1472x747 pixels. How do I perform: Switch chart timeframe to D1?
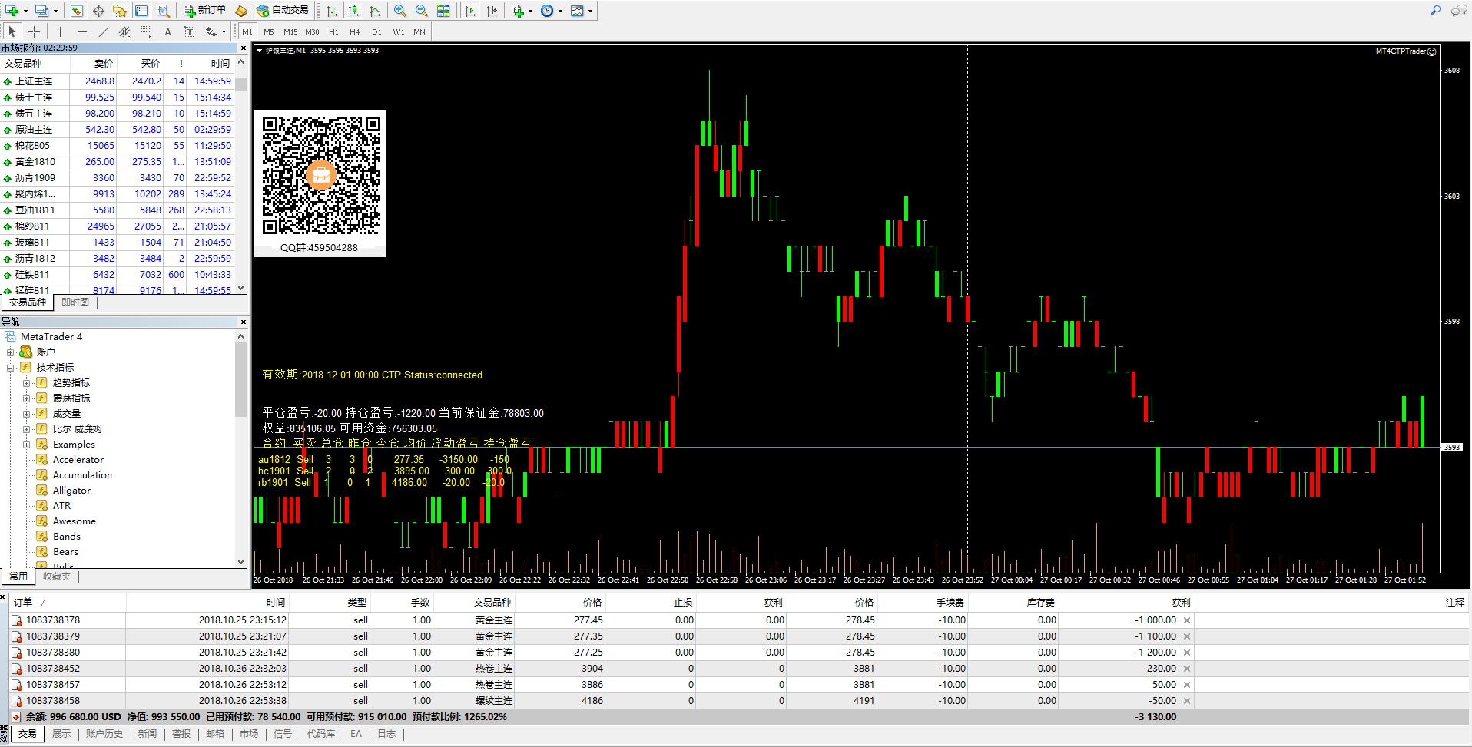[x=376, y=31]
